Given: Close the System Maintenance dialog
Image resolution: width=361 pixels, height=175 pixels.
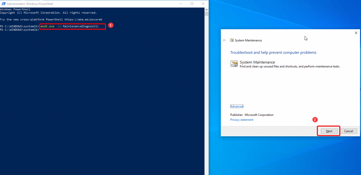Looking at the screenshot, I should (356, 33).
